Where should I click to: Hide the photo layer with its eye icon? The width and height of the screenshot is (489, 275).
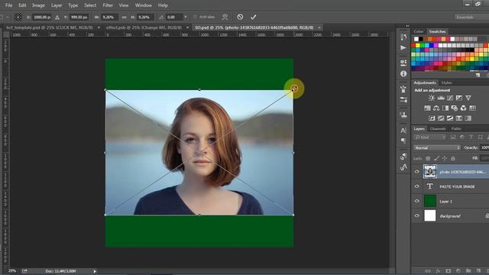(417, 171)
